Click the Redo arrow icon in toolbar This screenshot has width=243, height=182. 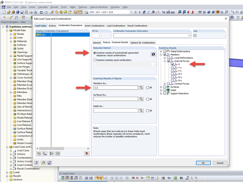46,12
